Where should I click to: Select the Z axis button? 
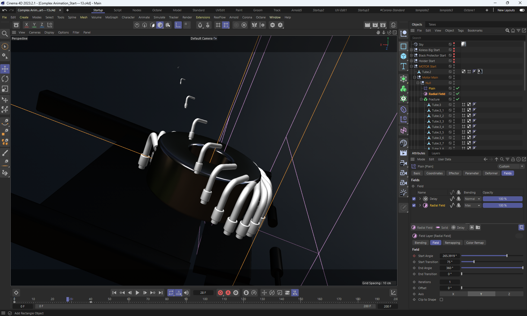pos(509,294)
